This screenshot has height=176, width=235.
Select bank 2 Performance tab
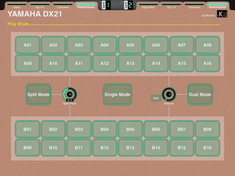217,6
